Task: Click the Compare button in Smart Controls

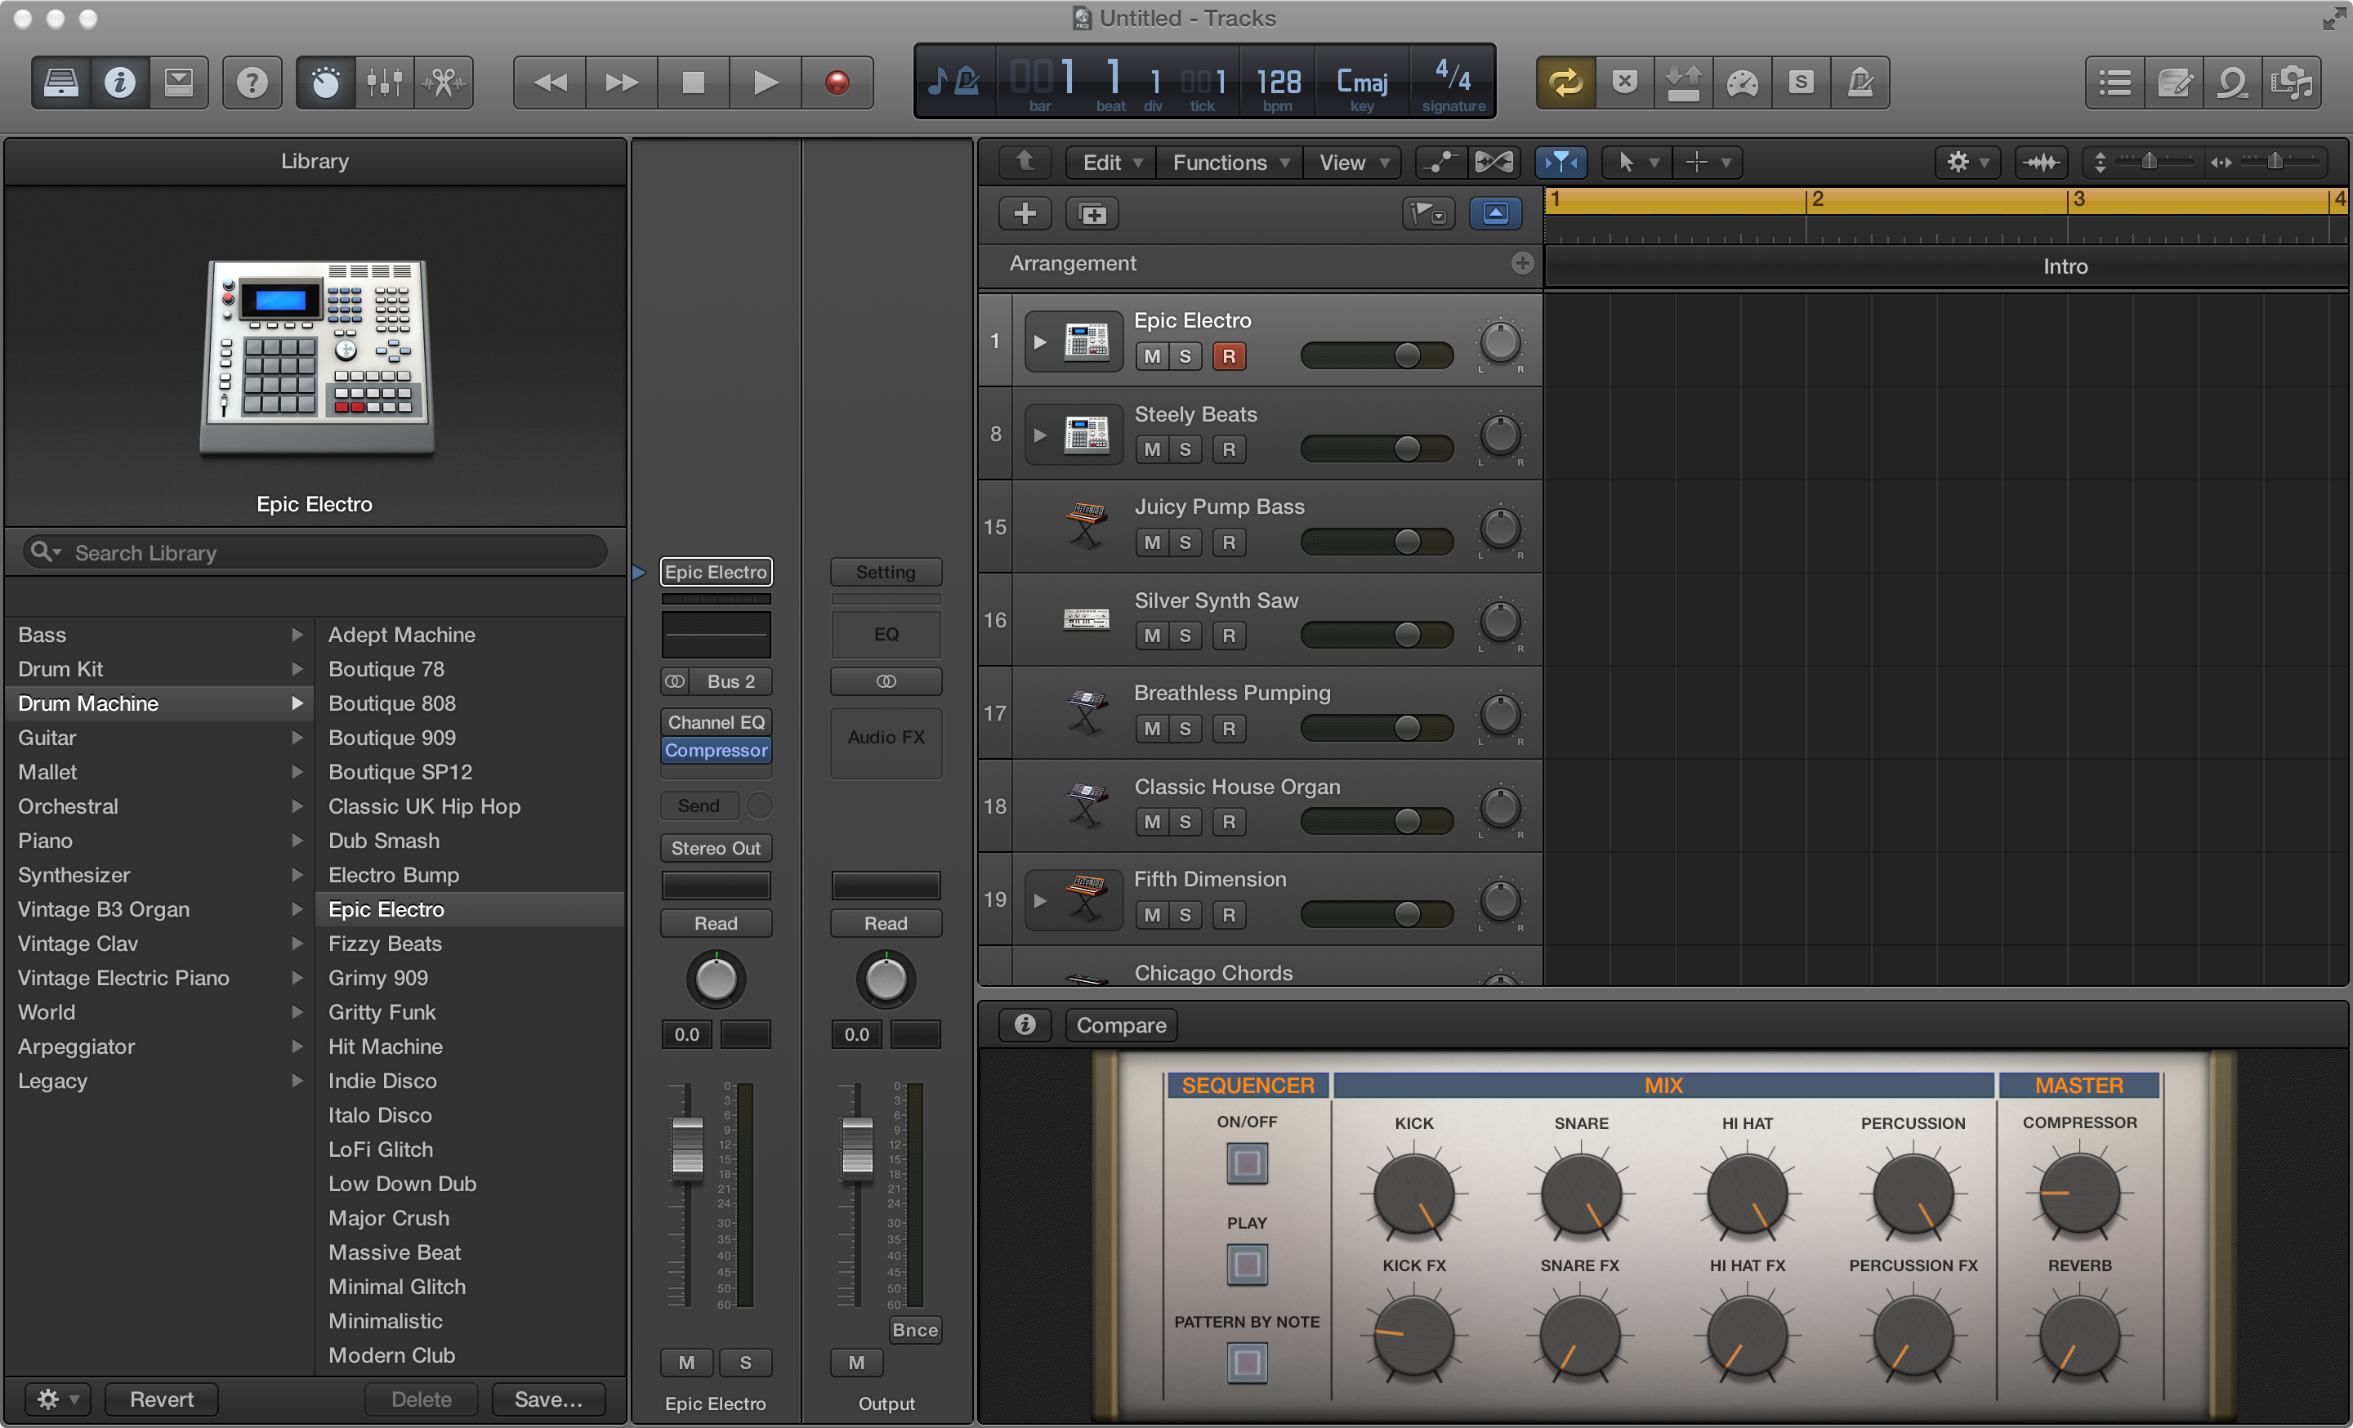Action: (1121, 1025)
